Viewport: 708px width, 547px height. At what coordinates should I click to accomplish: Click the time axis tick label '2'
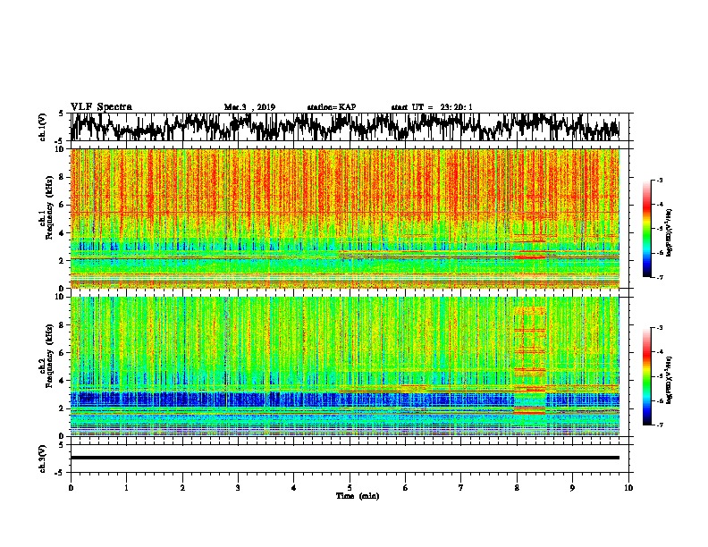182,487
